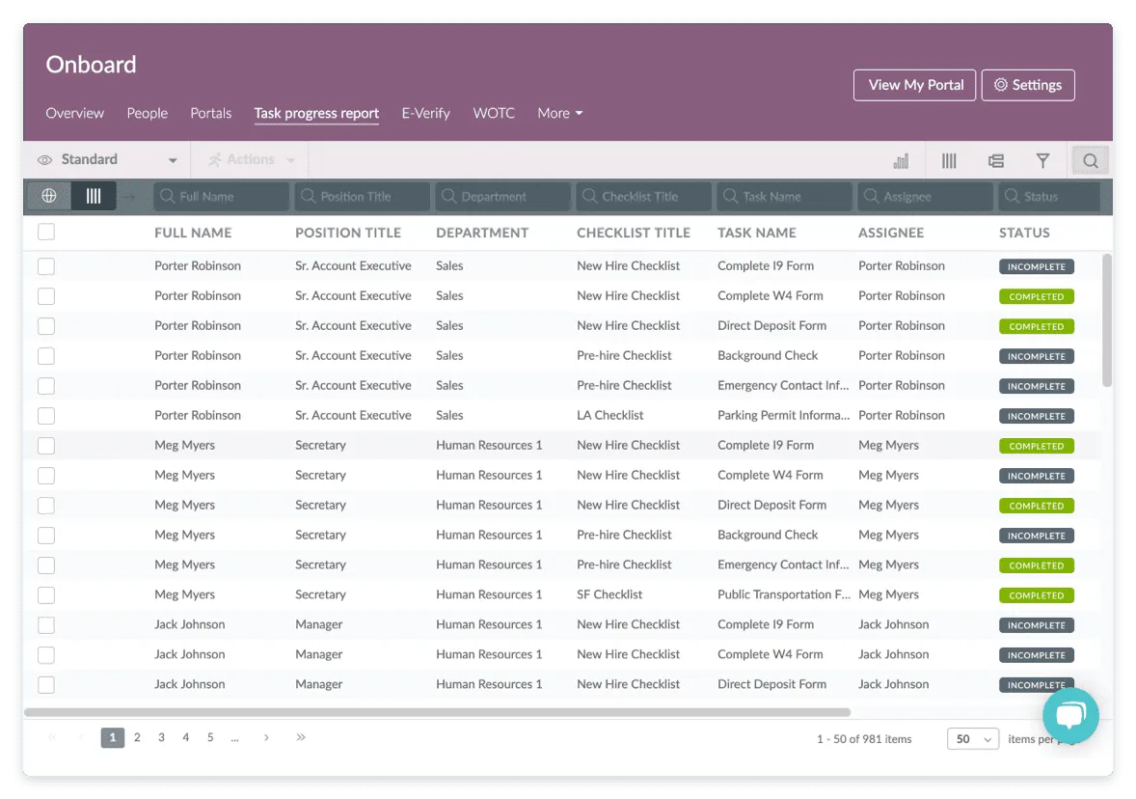This screenshot has width=1136, height=799.
Task: Switch to the People tab
Action: coord(148,113)
